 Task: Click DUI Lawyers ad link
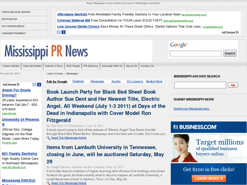coord(135,81)
